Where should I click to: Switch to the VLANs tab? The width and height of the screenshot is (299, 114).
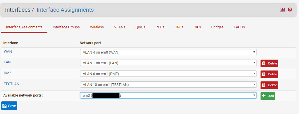point(119,27)
